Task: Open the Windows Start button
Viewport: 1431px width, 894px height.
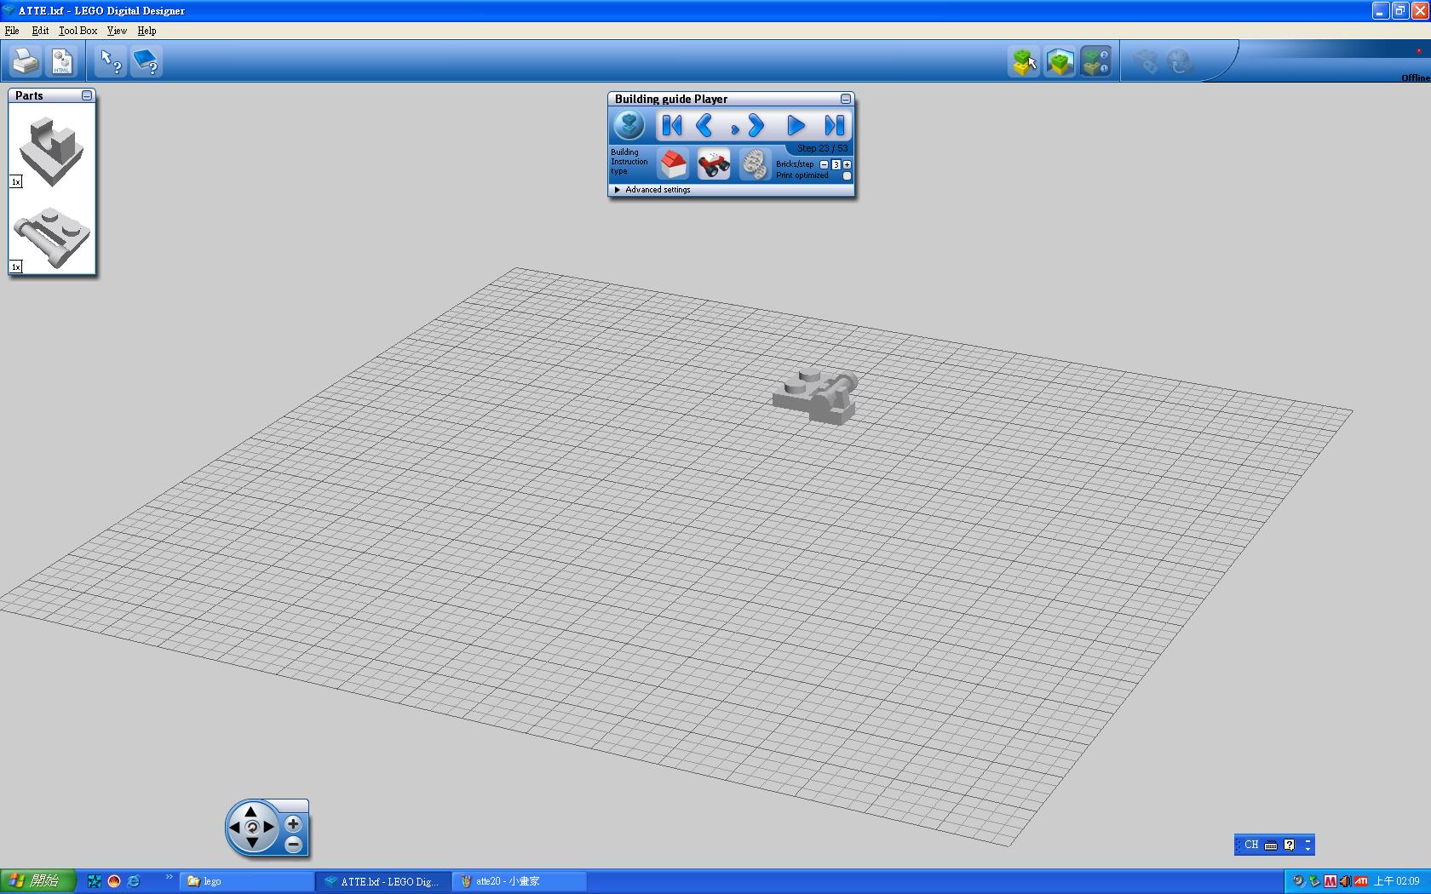Action: pyautogui.click(x=38, y=881)
